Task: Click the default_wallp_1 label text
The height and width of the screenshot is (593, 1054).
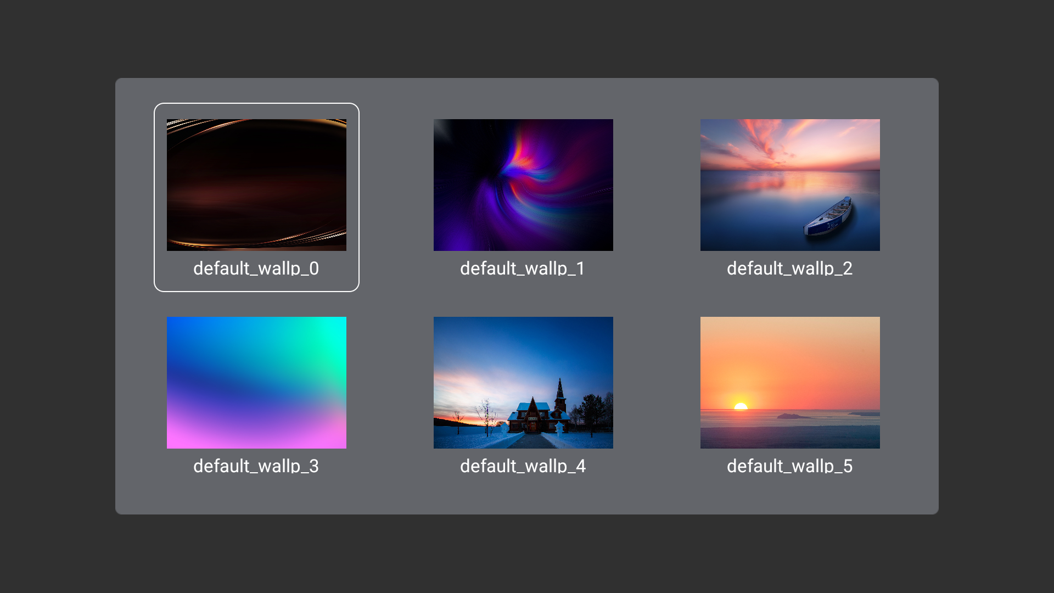Action: point(523,268)
